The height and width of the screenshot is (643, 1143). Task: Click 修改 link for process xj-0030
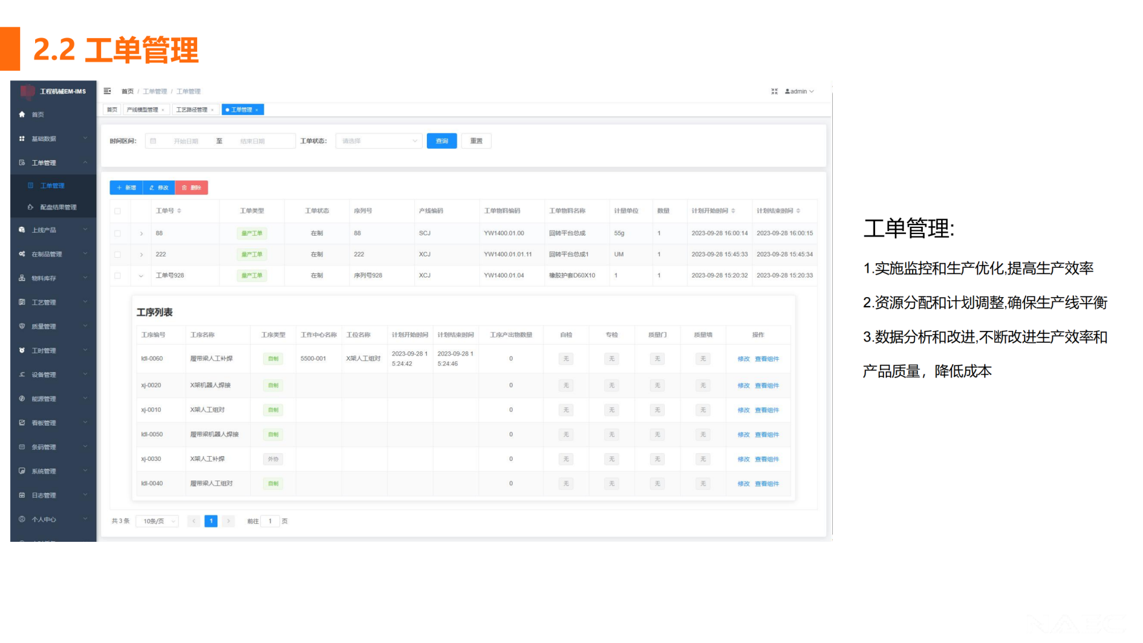(744, 460)
